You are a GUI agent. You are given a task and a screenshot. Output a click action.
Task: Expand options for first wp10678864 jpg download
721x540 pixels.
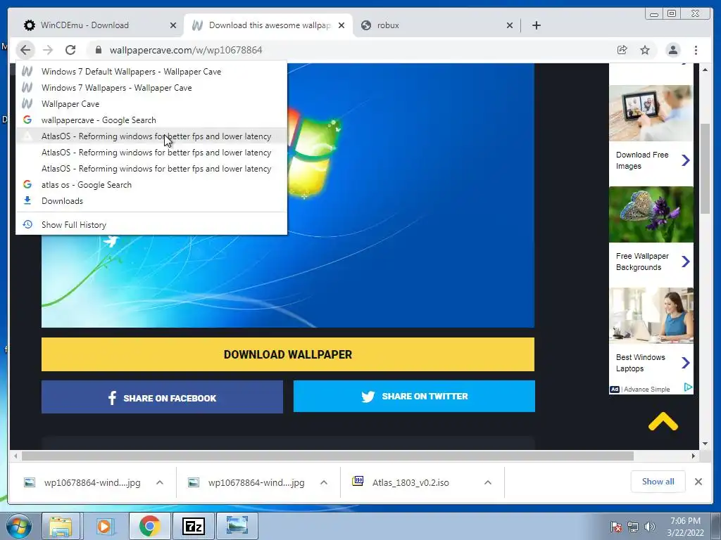pos(160,482)
